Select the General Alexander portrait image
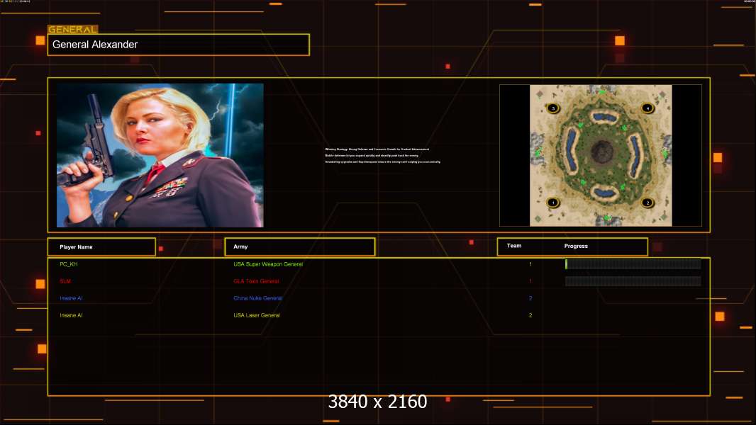 (x=160, y=155)
